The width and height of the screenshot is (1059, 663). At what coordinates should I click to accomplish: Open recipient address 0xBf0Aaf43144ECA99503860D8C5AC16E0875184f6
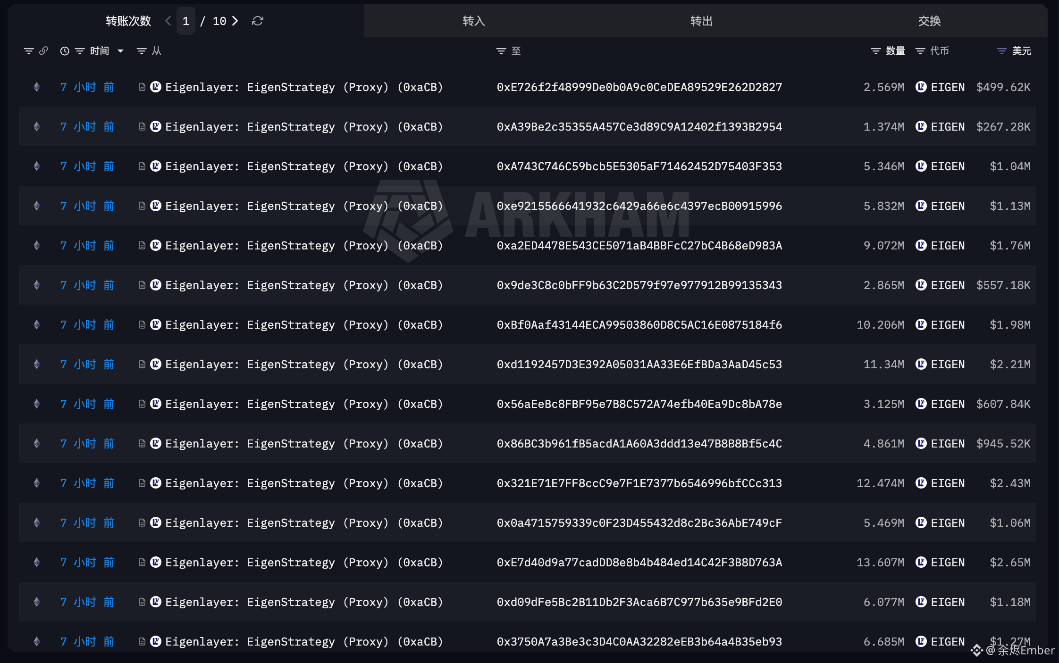tap(639, 325)
